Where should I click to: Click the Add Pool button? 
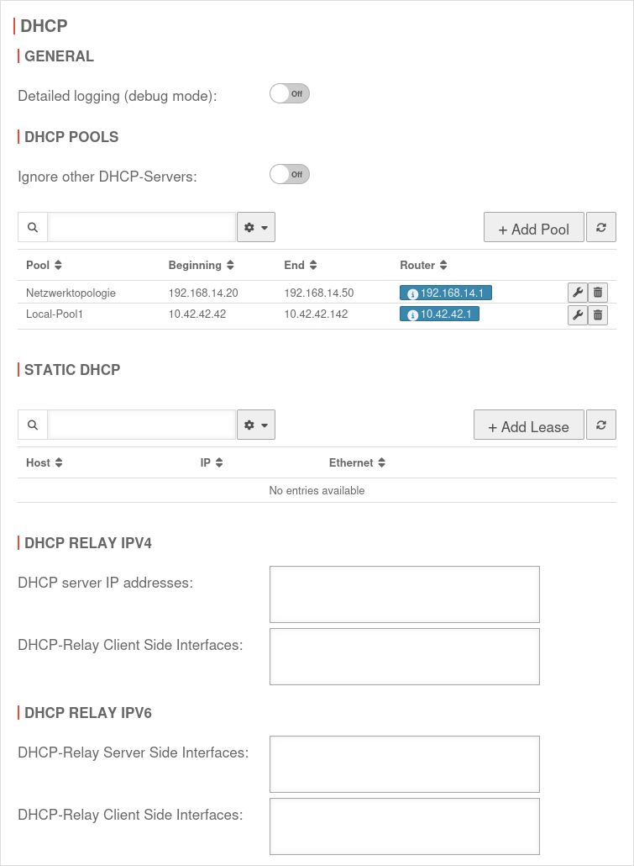pos(533,229)
